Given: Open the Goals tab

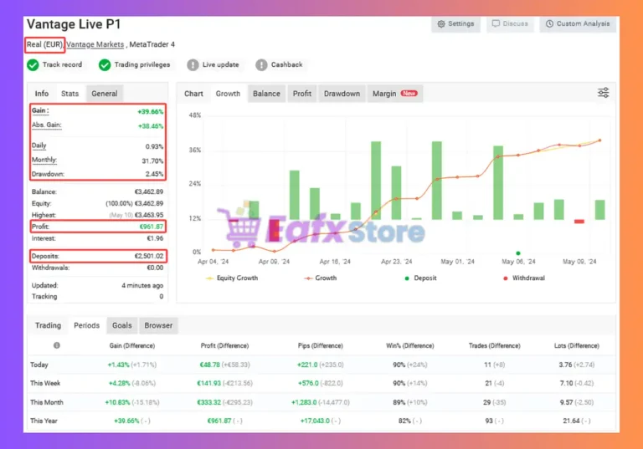Looking at the screenshot, I should (121, 325).
